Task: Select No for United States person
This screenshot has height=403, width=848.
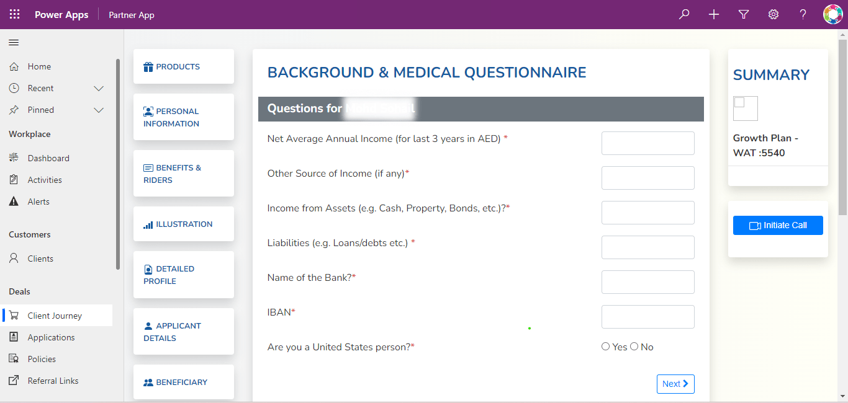Action: (634, 347)
